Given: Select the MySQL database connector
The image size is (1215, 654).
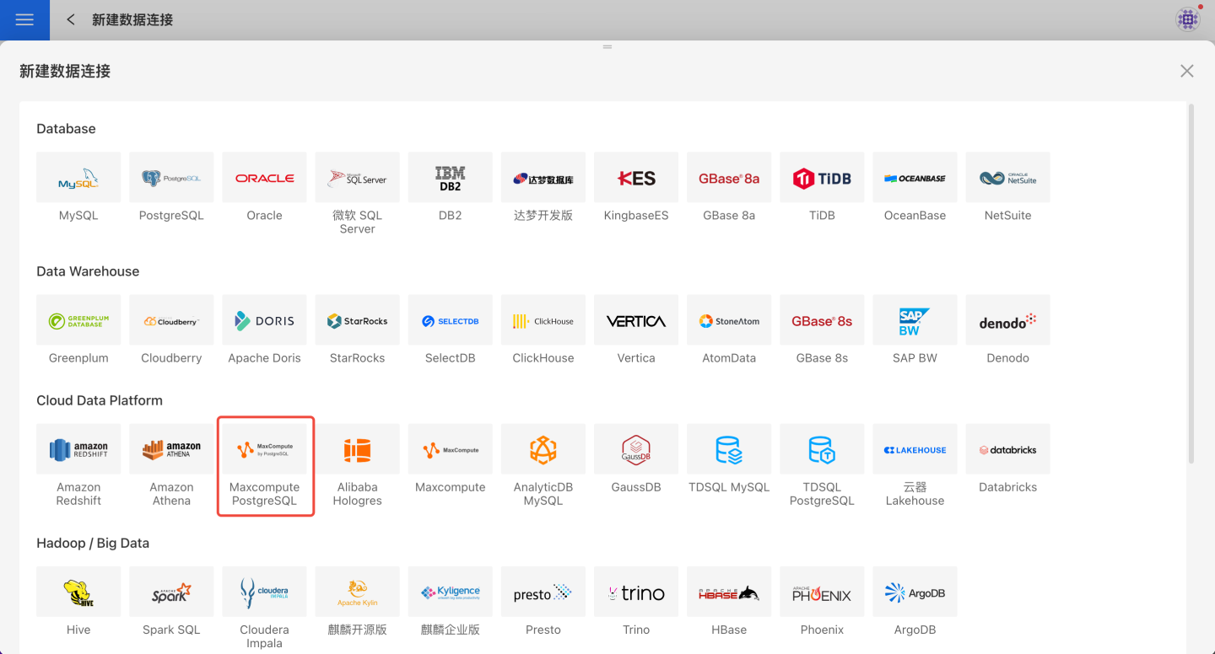Looking at the screenshot, I should coord(78,178).
